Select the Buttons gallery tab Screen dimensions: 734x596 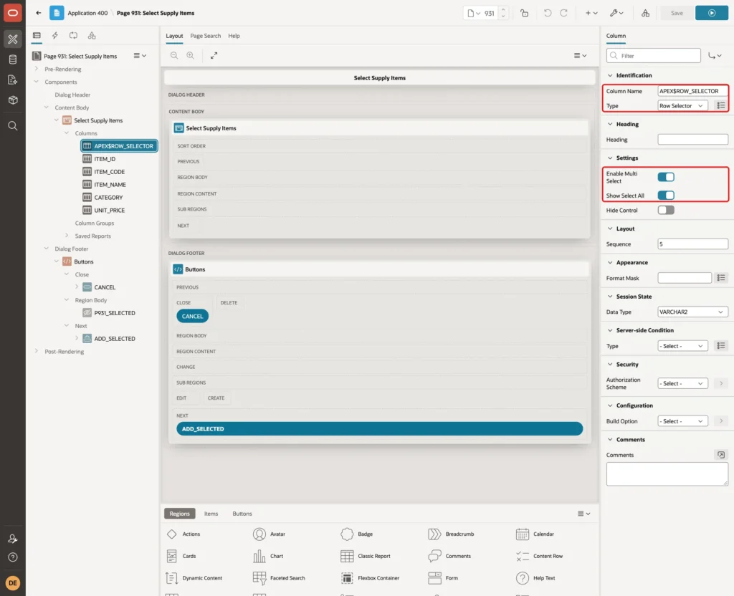(x=242, y=513)
